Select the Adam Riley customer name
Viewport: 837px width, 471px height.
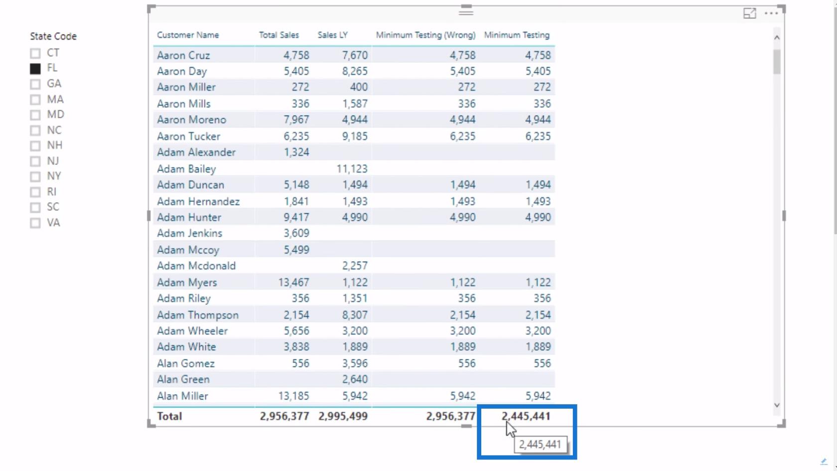184,299
